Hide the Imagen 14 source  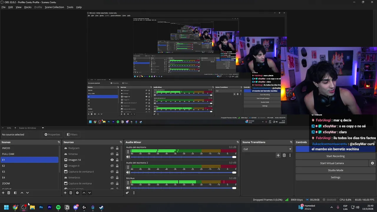[x=112, y=160]
